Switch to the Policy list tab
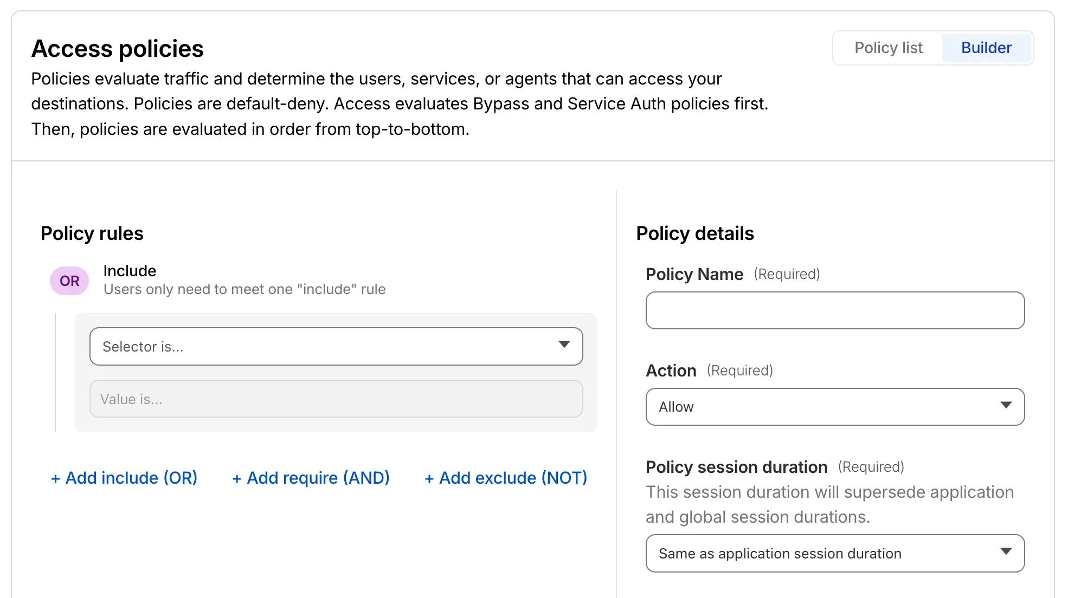This screenshot has width=1068, height=598. [888, 48]
